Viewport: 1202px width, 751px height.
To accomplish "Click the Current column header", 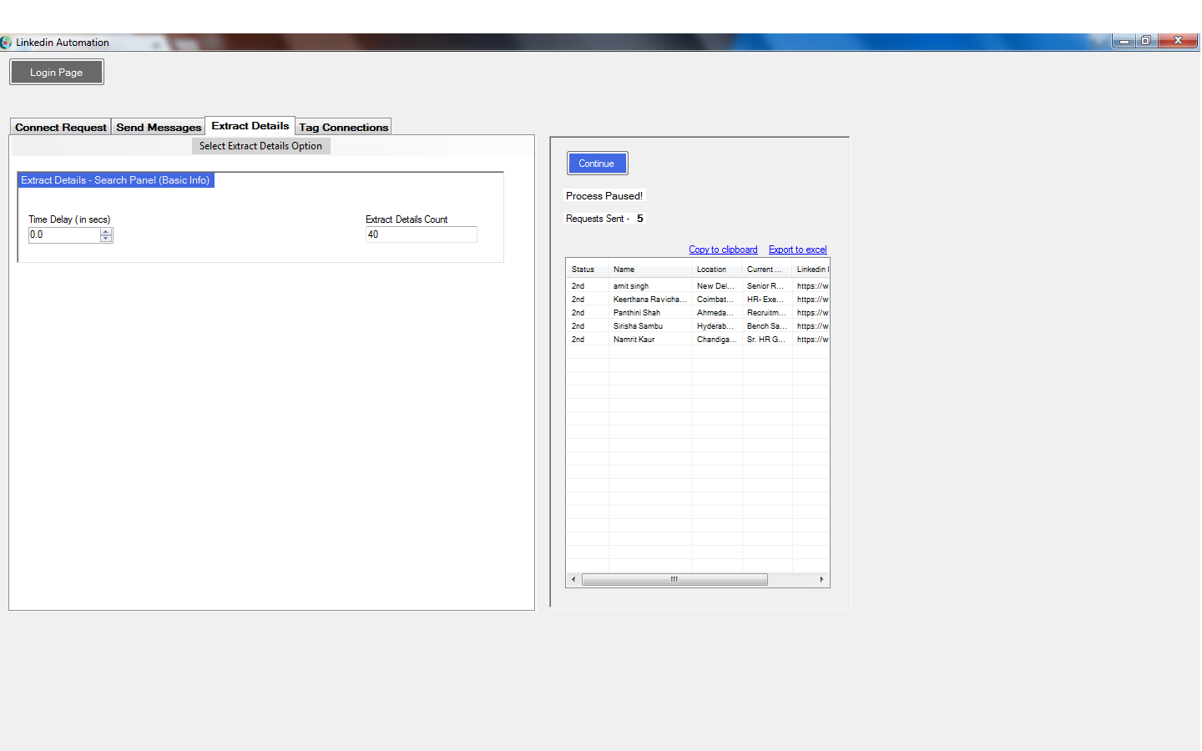I will point(767,270).
